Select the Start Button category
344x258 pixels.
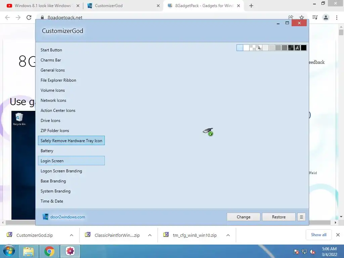(71, 50)
